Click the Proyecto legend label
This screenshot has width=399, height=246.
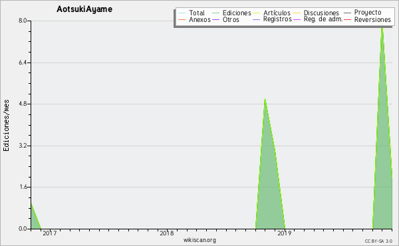(x=368, y=13)
